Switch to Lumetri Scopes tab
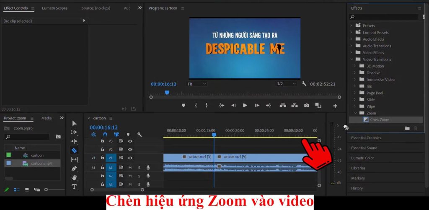 click(55, 8)
